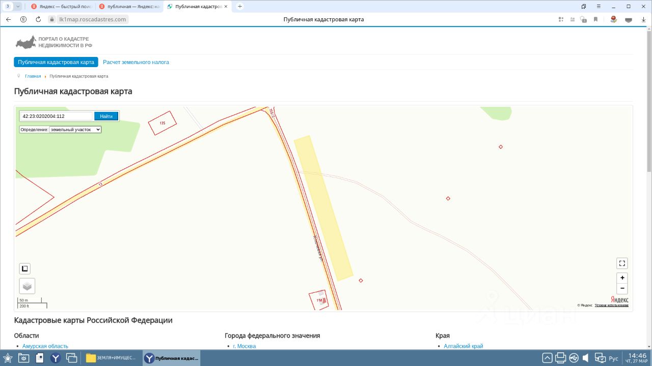Zoom out on the map
This screenshot has height=366, width=652.
click(622, 289)
